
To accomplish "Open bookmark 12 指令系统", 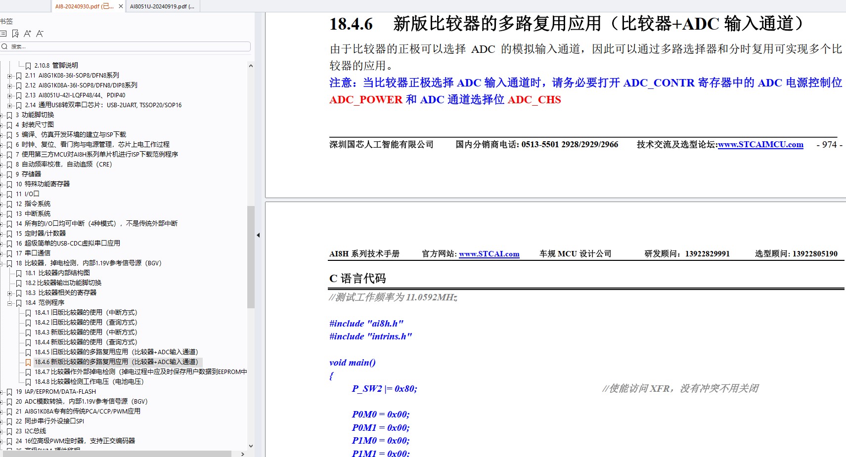I will point(33,204).
